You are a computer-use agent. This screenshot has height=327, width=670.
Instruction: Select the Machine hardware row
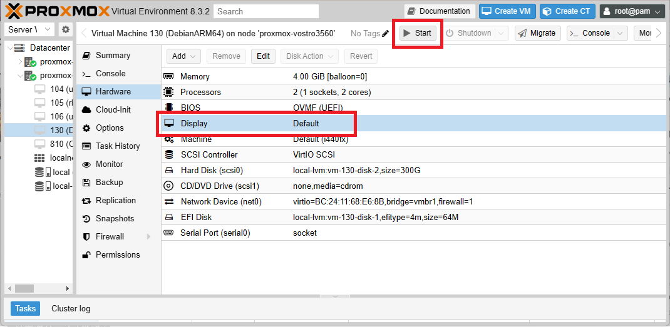(x=415, y=139)
